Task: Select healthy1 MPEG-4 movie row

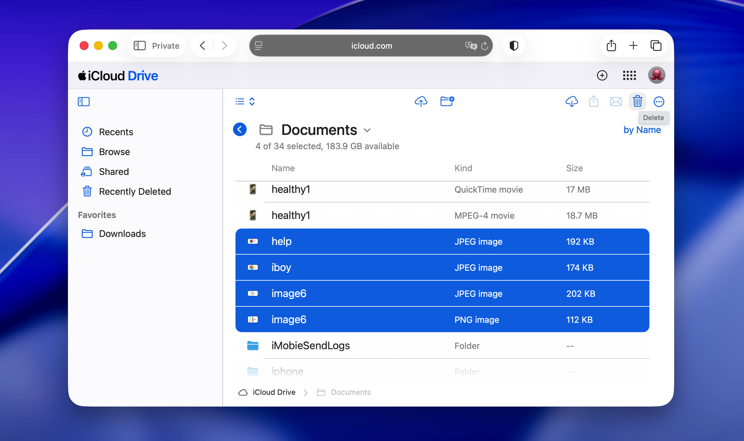Action: (x=442, y=216)
